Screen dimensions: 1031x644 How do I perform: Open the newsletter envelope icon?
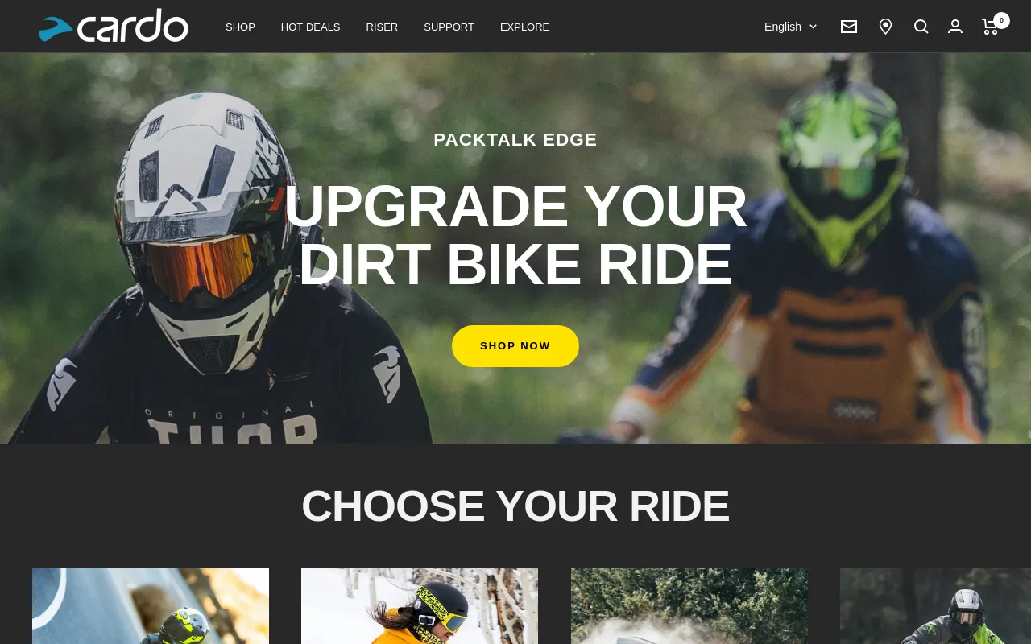click(849, 27)
